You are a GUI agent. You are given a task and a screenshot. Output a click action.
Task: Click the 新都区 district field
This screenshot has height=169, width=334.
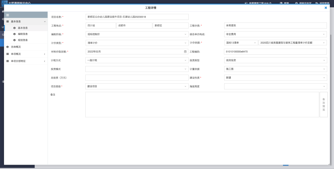tap(171, 26)
